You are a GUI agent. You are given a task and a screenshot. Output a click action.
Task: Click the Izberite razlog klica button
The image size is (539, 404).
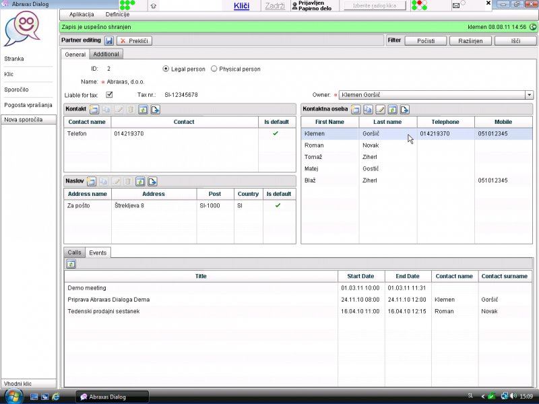[x=375, y=6]
